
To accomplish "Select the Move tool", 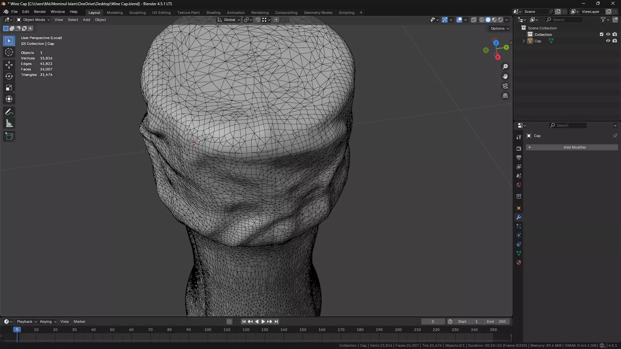I will (9, 65).
